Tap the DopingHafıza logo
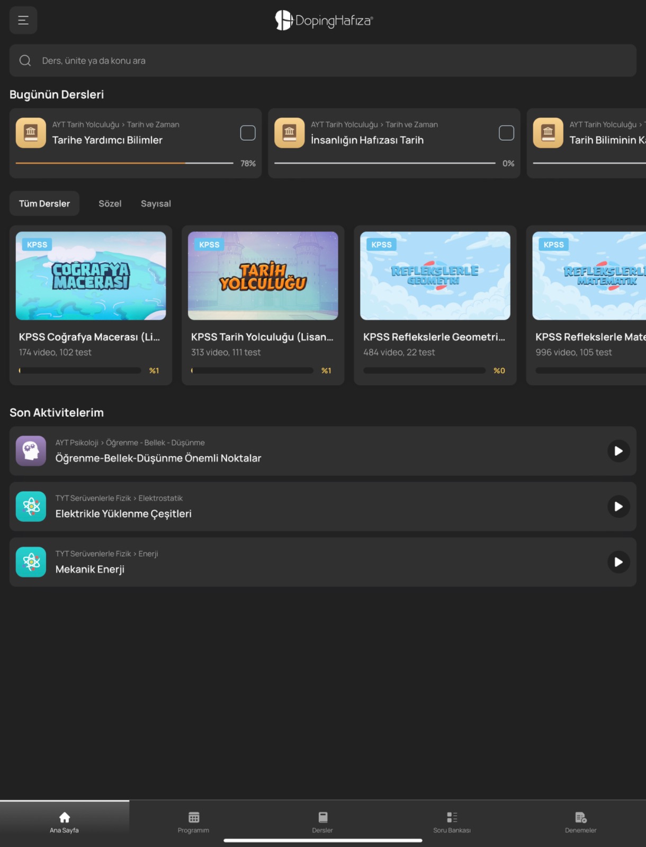The width and height of the screenshot is (646, 847). point(324,21)
